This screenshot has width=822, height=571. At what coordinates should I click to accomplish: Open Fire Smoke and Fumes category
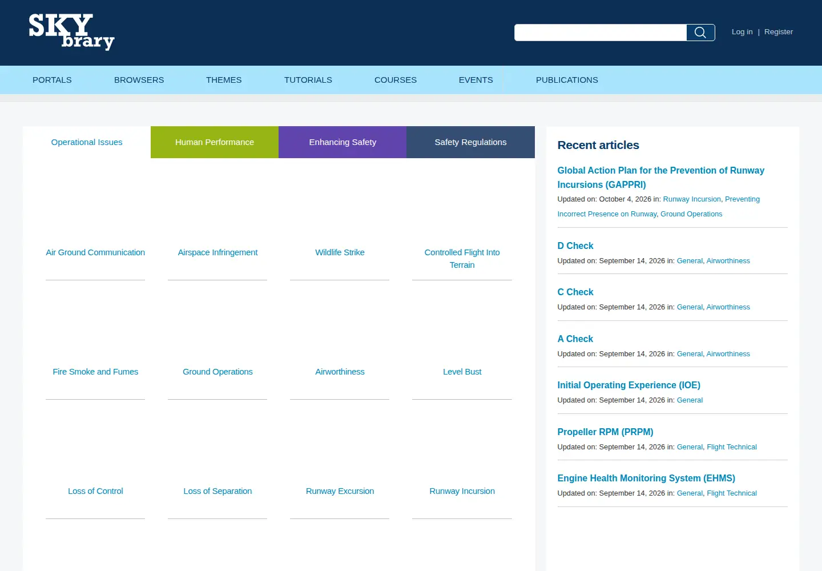[x=95, y=372]
